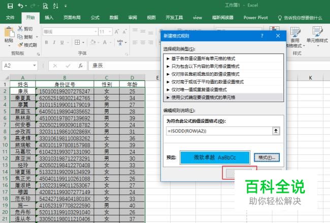This screenshot has height=223, width=330.
Task: Expand the paste options arrow
Action: 9,46
